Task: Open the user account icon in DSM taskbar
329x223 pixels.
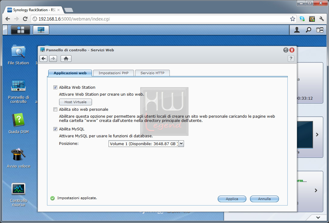Action: coord(297,30)
